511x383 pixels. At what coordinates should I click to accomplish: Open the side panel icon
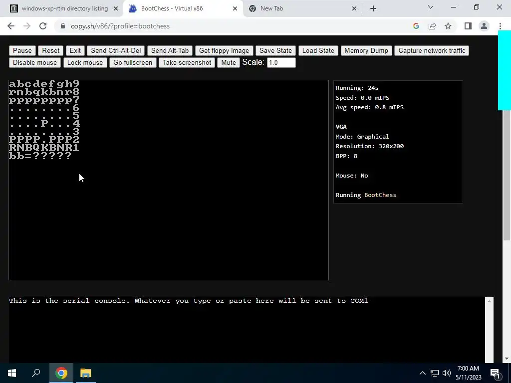click(x=468, y=26)
